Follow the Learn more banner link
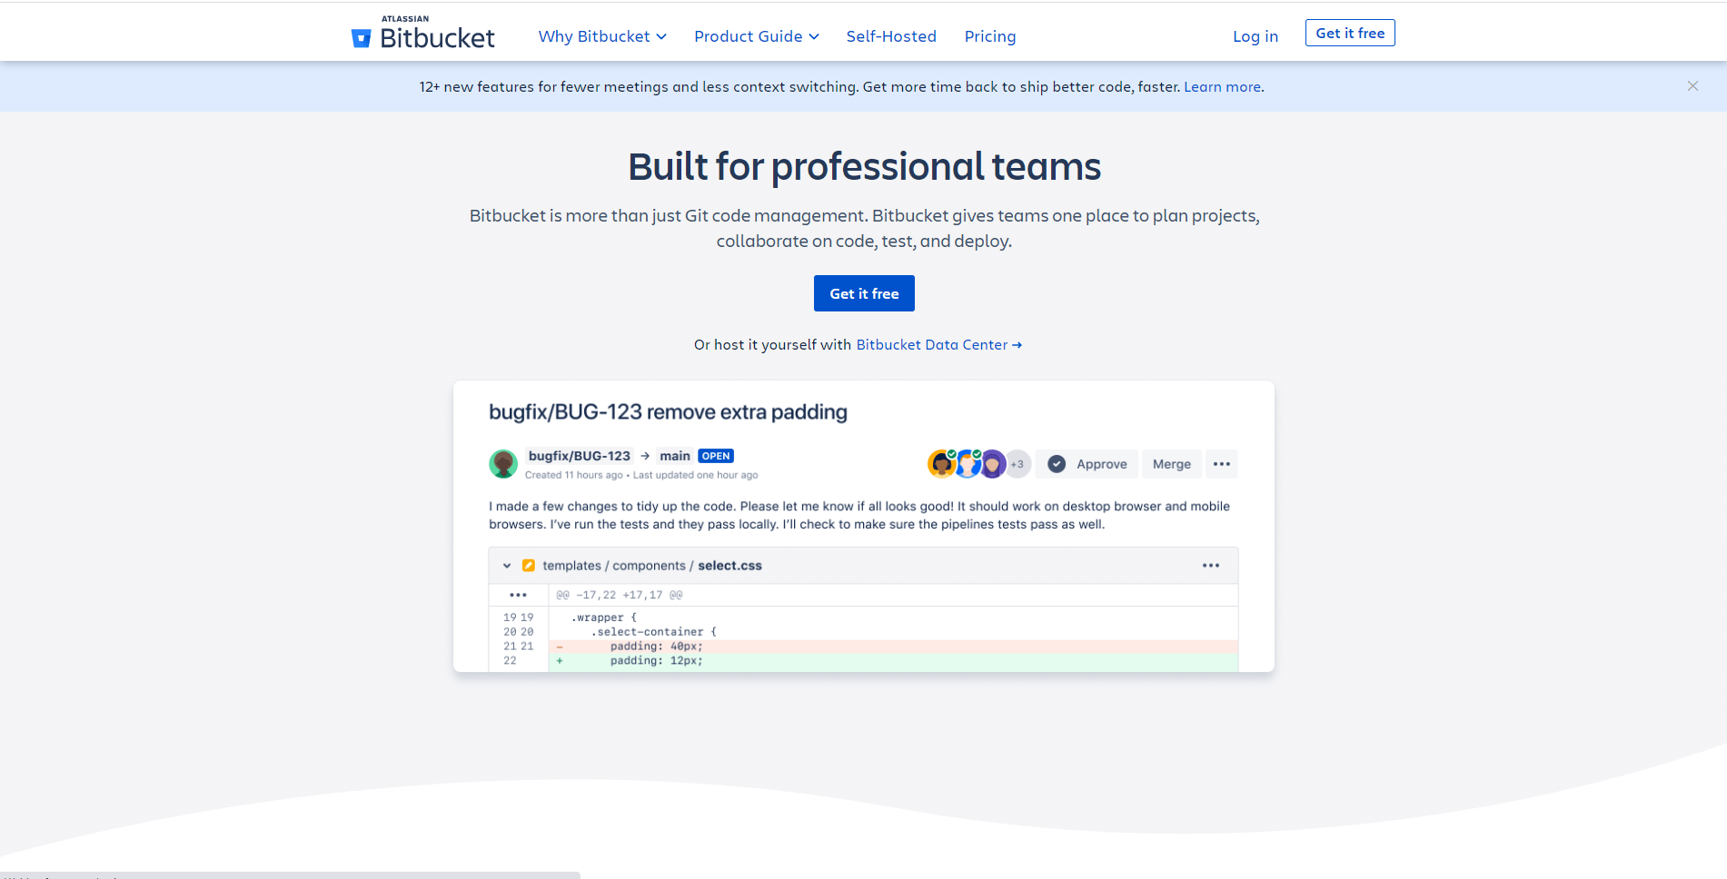Screen dimensions: 1727x879 pos(1222,87)
